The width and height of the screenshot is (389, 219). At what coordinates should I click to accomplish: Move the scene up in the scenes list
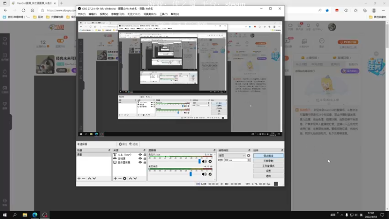pyautogui.click(x=89, y=179)
